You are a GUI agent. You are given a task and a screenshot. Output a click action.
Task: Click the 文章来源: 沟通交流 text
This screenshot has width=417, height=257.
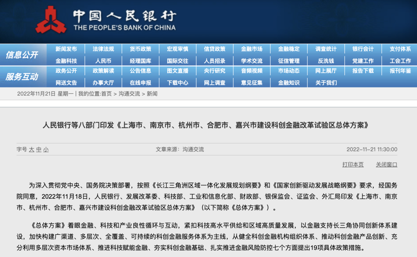[x=180, y=149]
